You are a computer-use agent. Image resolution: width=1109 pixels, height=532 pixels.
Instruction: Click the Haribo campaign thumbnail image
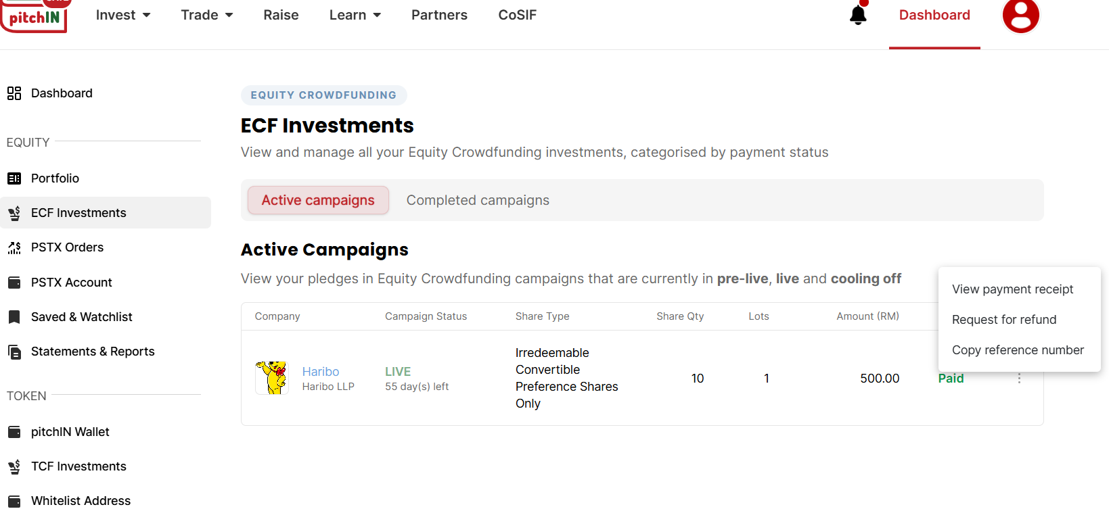(272, 378)
